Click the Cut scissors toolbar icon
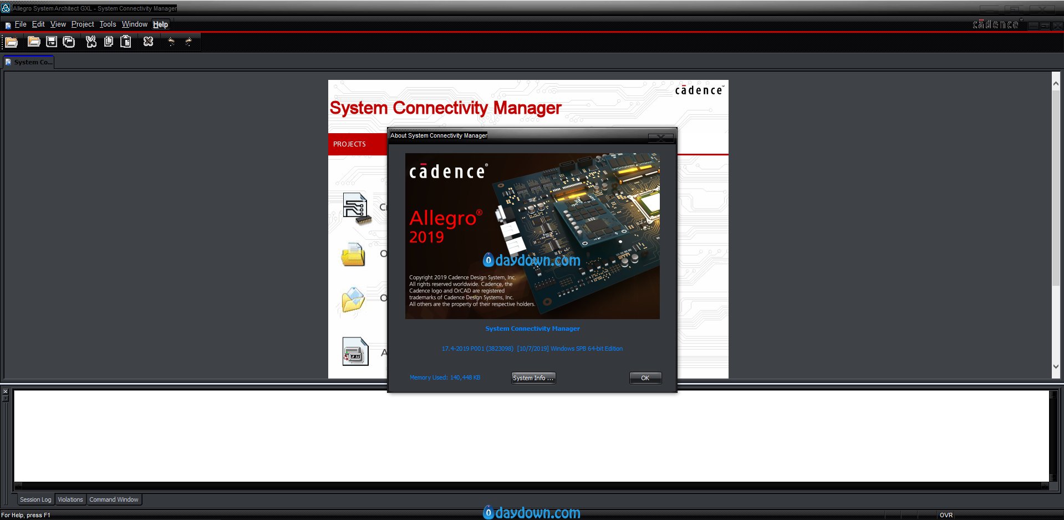1064x520 pixels. [x=91, y=42]
